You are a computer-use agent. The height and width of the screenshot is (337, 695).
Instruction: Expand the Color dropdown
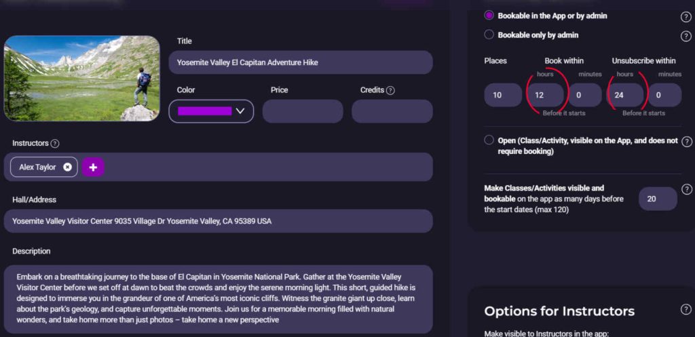pyautogui.click(x=240, y=111)
